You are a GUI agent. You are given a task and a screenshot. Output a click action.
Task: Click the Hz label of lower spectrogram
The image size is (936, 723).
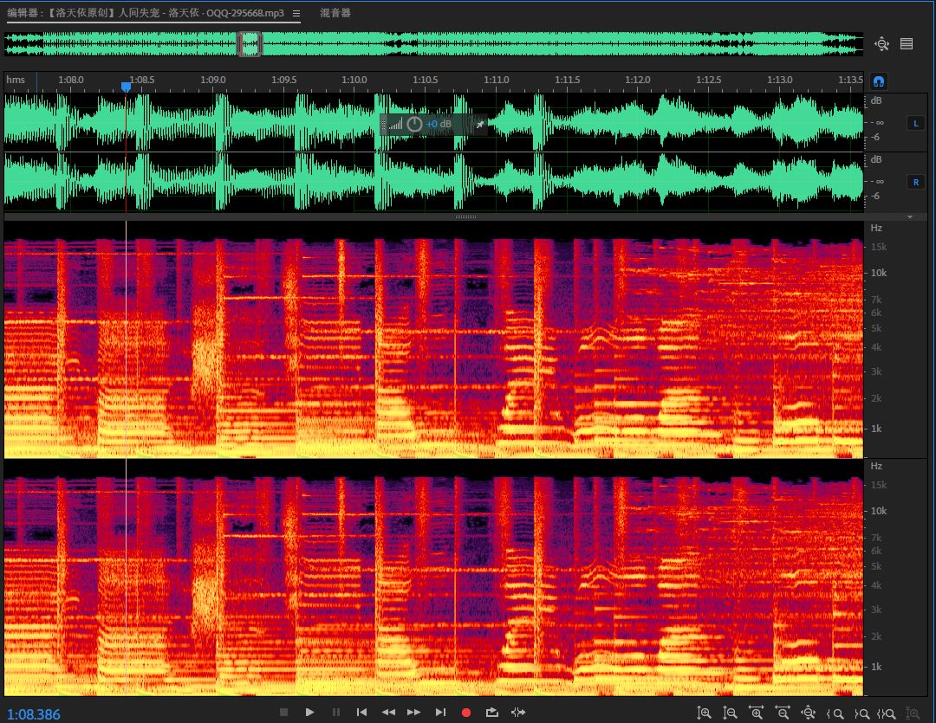[876, 466]
